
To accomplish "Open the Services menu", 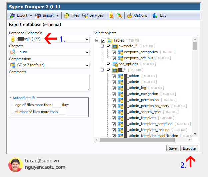I will (x=96, y=15).
